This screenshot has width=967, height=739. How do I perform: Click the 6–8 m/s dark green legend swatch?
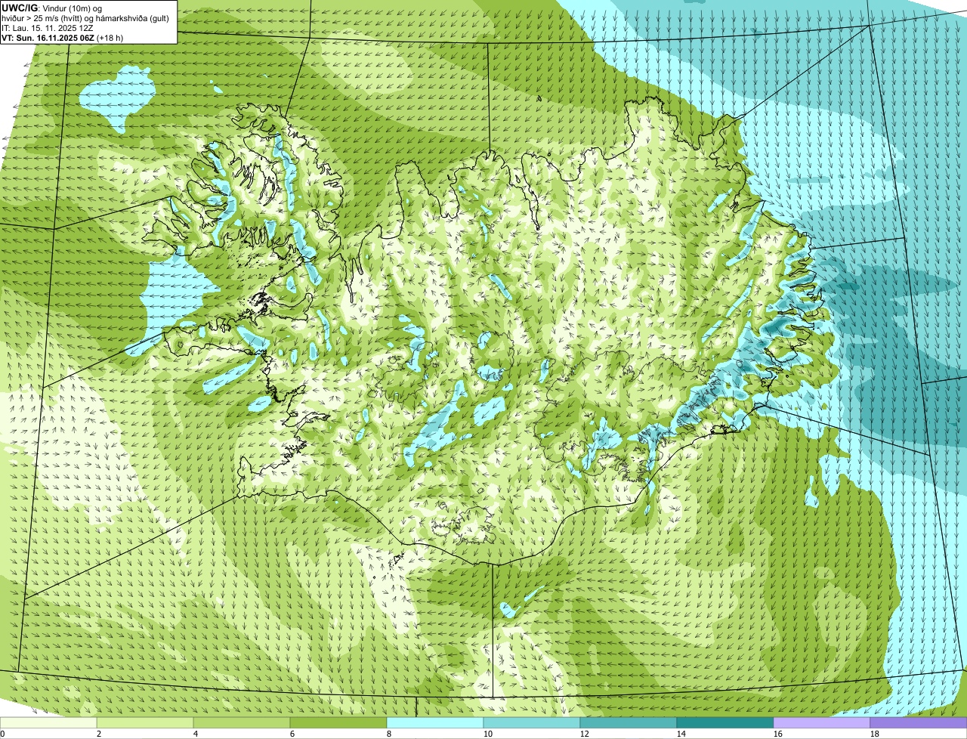point(338,722)
